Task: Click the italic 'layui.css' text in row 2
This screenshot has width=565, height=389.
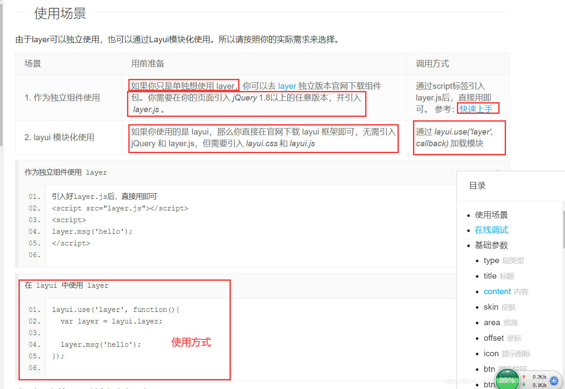Action: (261, 144)
